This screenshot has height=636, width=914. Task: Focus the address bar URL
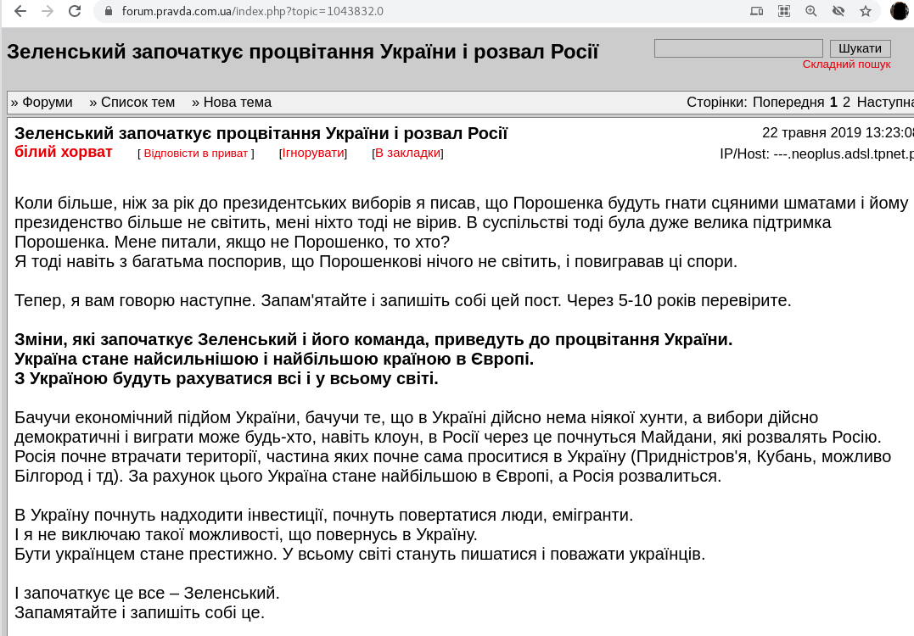point(252,11)
